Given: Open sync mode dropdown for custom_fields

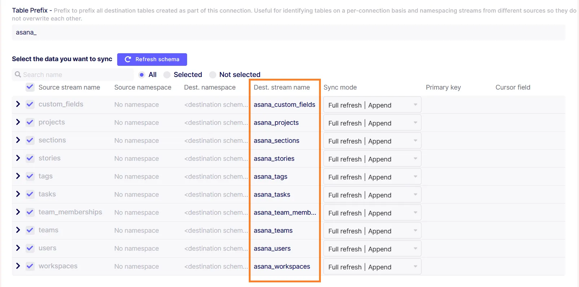Looking at the screenshot, I should (372, 105).
